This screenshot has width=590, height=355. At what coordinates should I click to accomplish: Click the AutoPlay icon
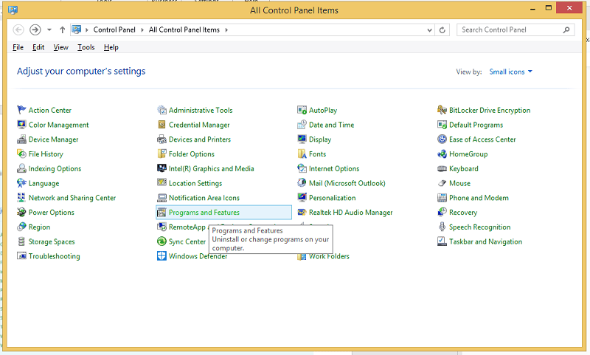point(302,110)
